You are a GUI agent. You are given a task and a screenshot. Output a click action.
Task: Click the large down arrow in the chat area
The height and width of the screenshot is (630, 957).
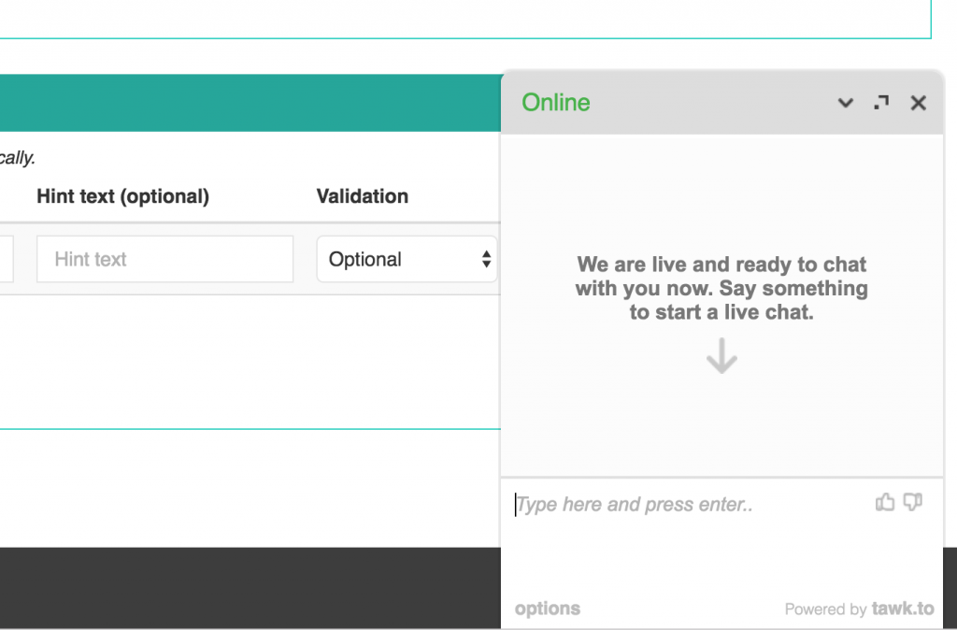(x=721, y=356)
